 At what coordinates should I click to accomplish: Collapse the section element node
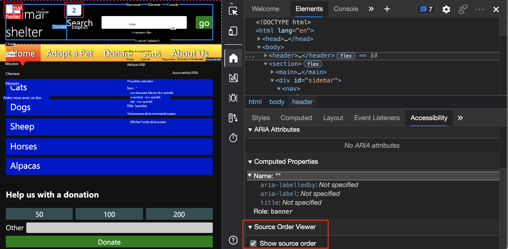266,64
